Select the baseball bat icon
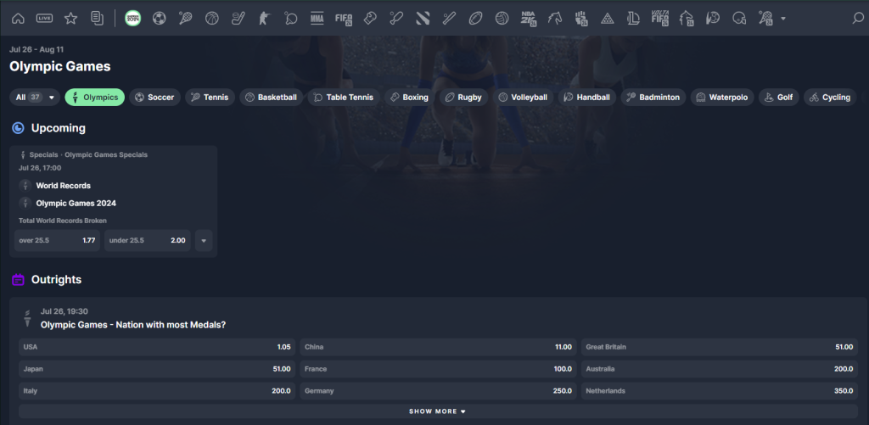The image size is (869, 425). point(449,19)
